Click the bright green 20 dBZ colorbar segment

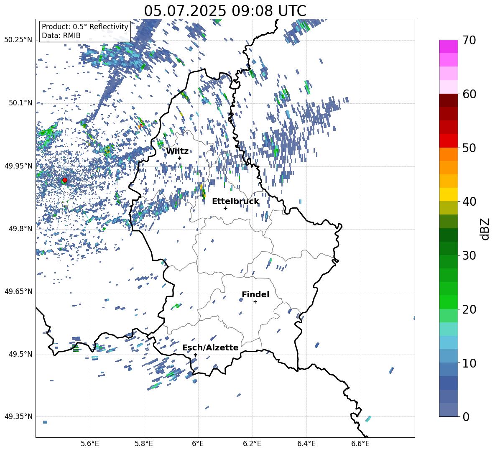(x=448, y=302)
